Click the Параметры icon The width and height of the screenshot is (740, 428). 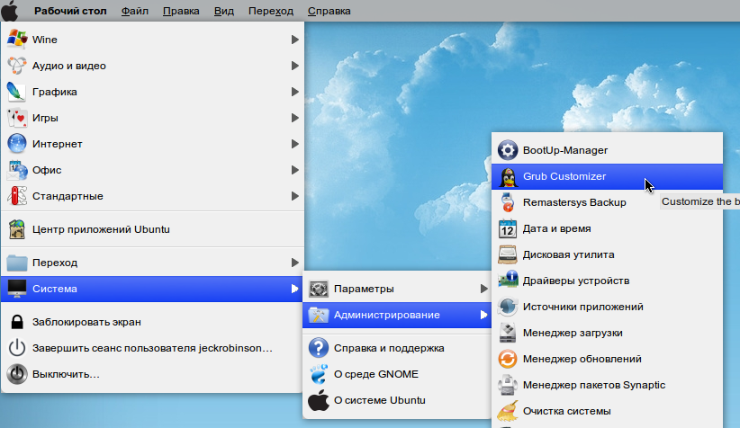[319, 289]
